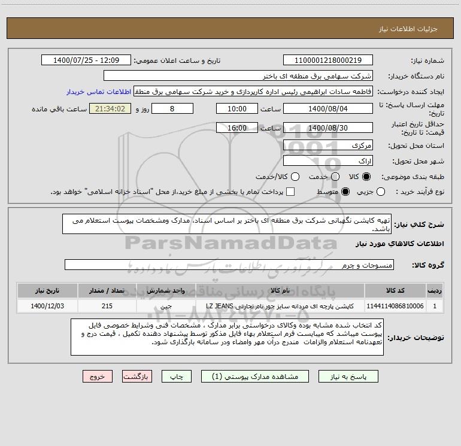
Task: Click the پاسخ به نیاز button
Action: [x=348, y=377]
